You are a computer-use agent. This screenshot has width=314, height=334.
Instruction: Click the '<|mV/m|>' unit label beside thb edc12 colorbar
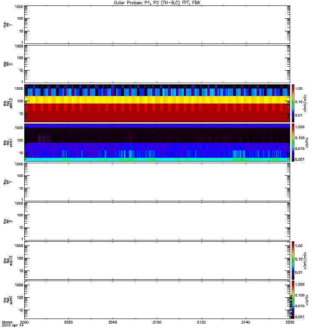[x=305, y=103]
